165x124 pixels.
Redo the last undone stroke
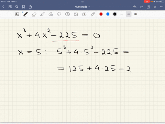pyautogui.click(x=142, y=7)
